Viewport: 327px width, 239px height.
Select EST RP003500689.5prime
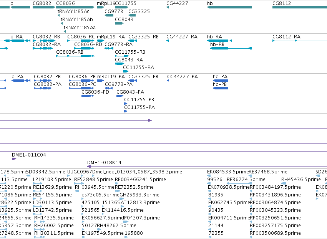(275, 233)
